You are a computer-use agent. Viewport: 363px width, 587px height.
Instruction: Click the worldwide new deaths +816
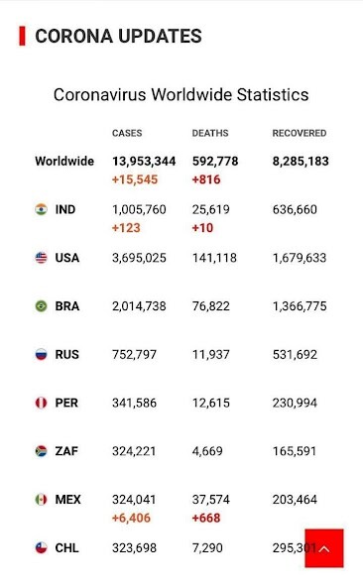point(206,179)
